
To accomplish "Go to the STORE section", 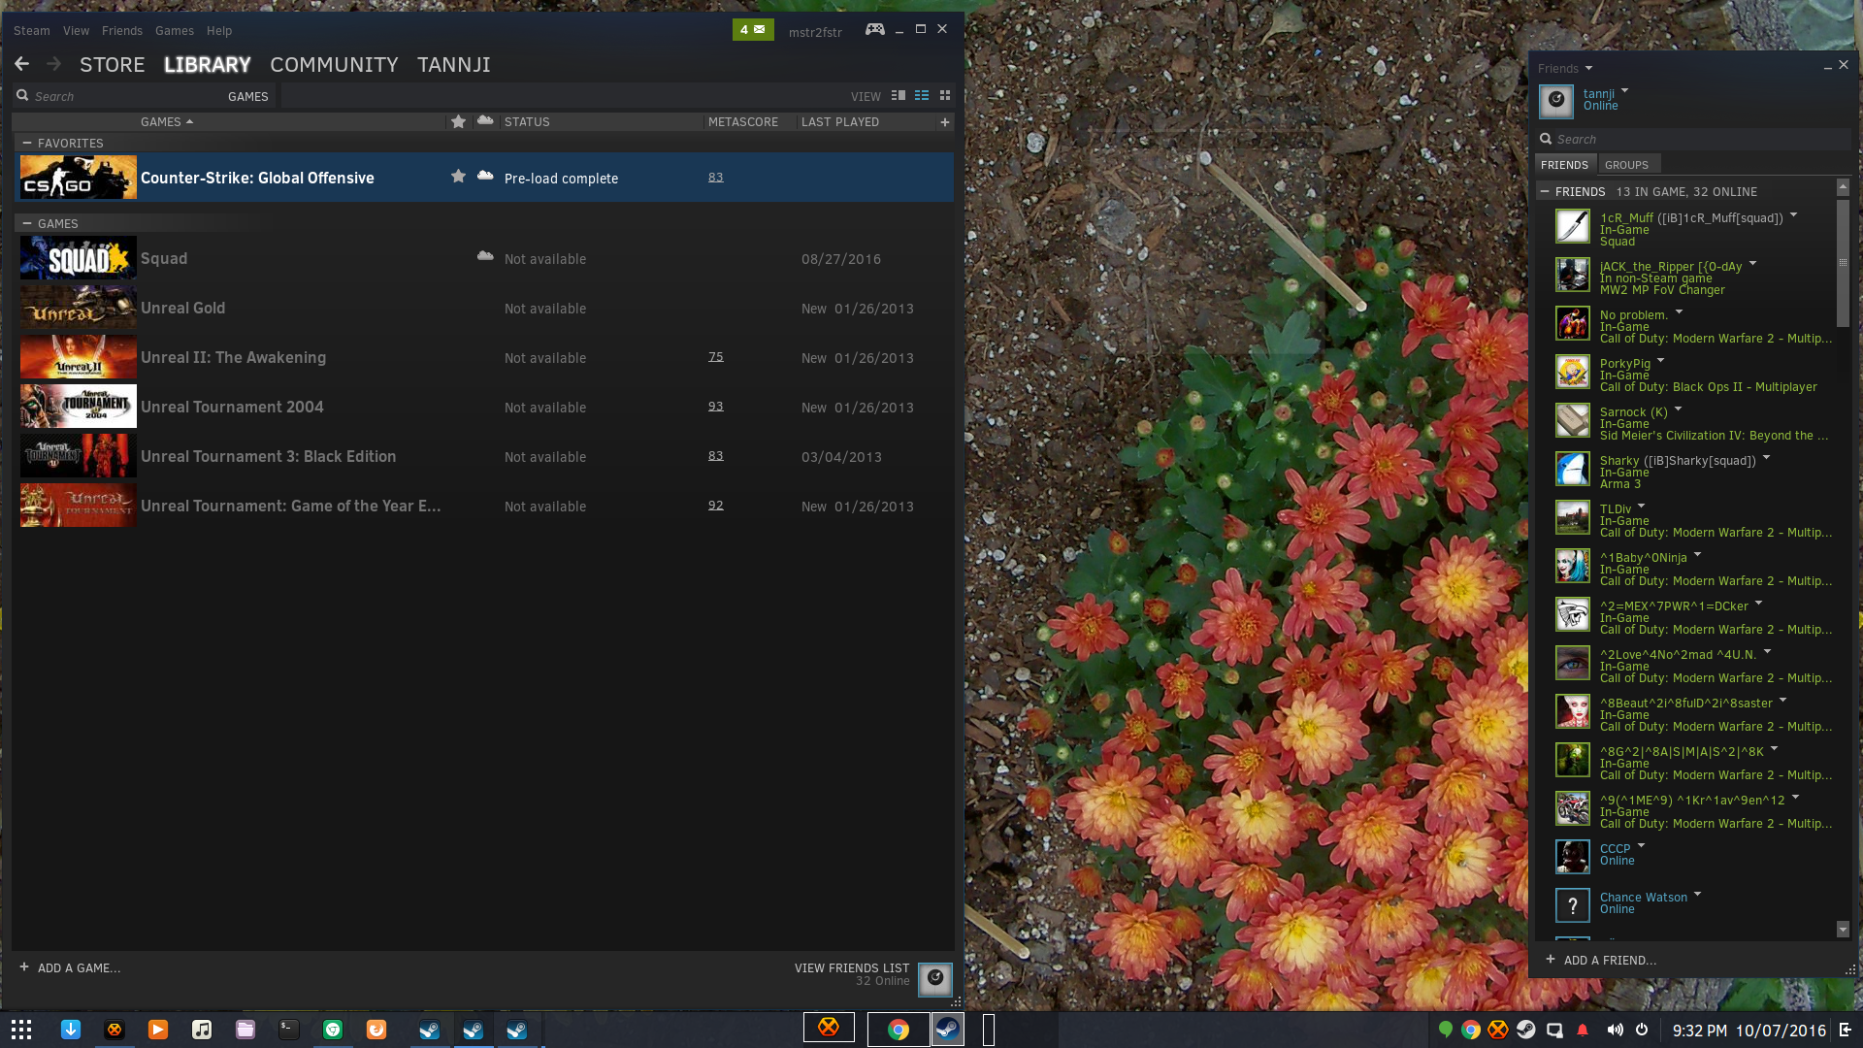I will coord(112,64).
